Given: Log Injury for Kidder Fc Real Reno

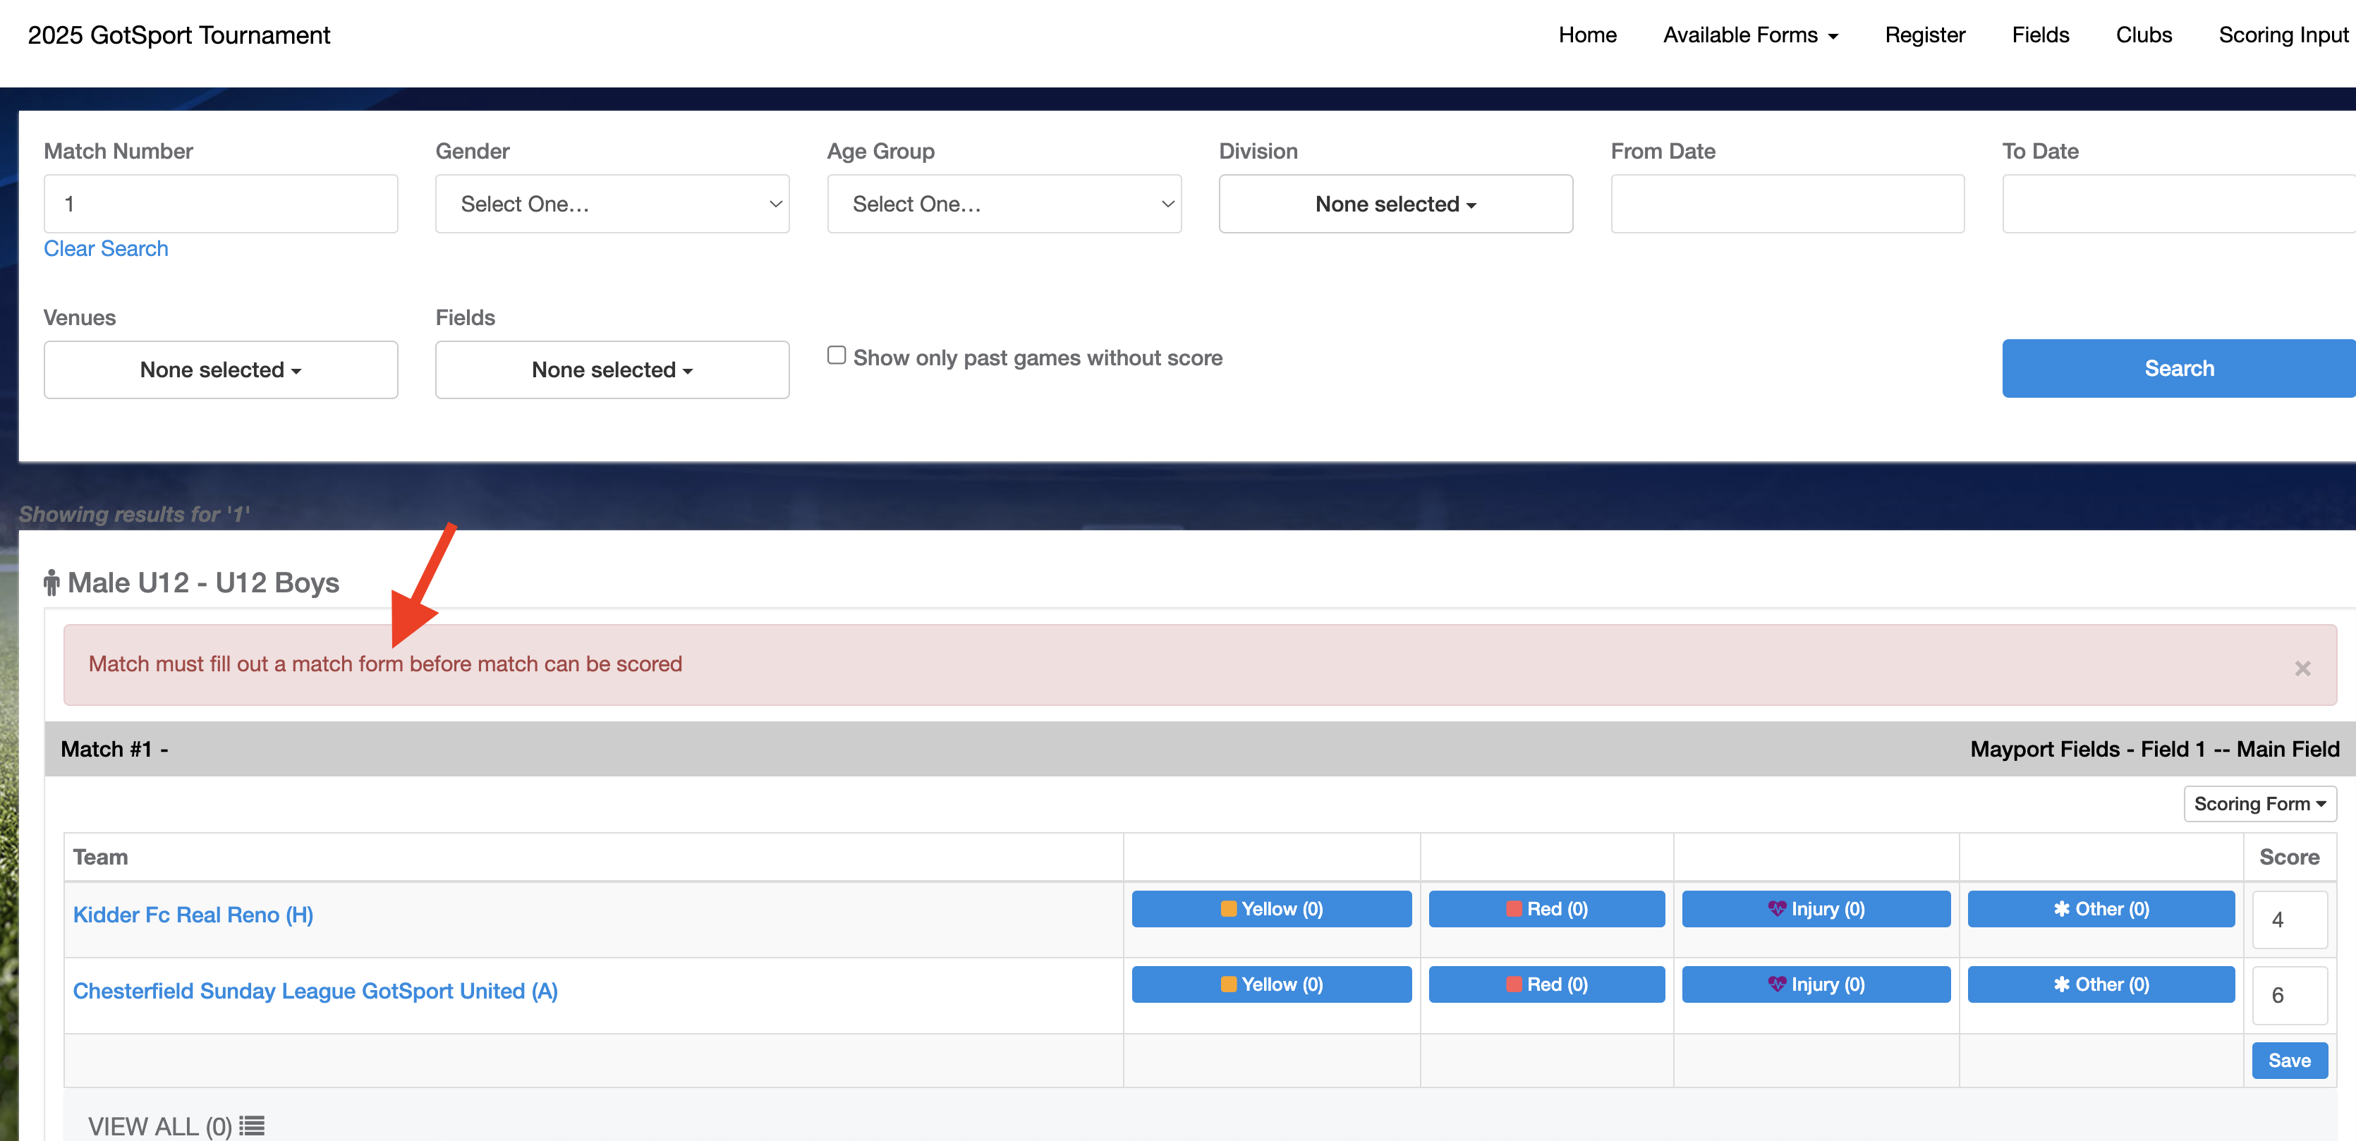Looking at the screenshot, I should coord(1816,909).
